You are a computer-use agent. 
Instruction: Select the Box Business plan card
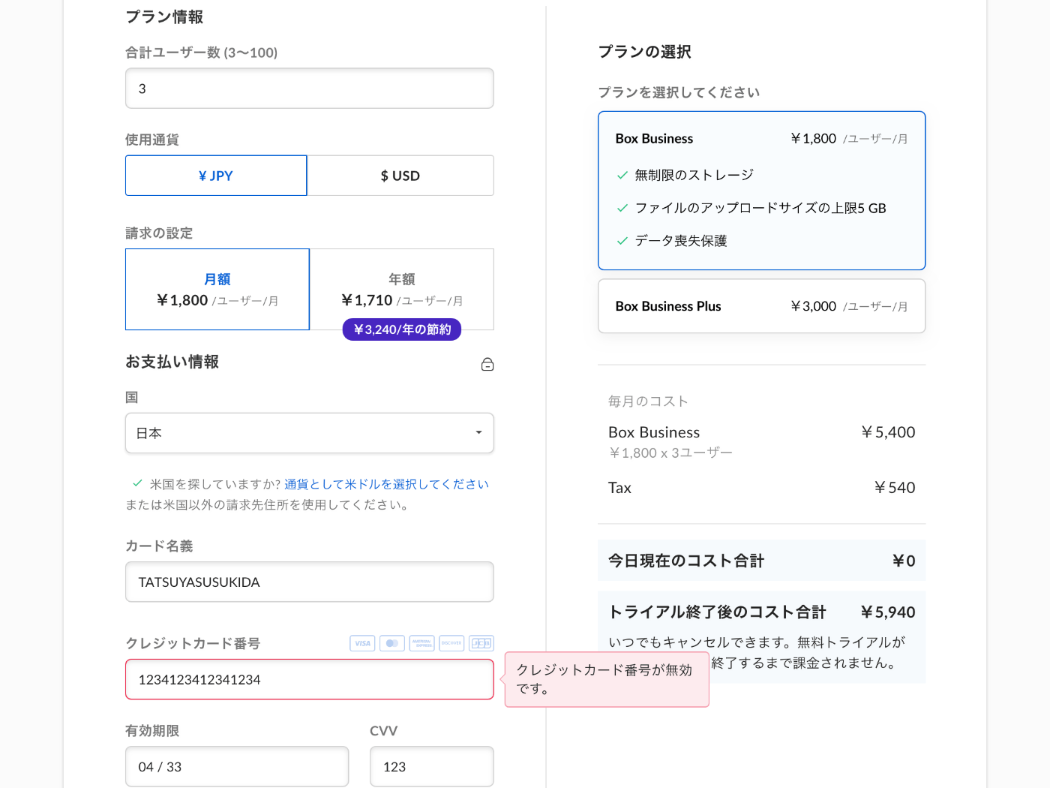[761, 191]
